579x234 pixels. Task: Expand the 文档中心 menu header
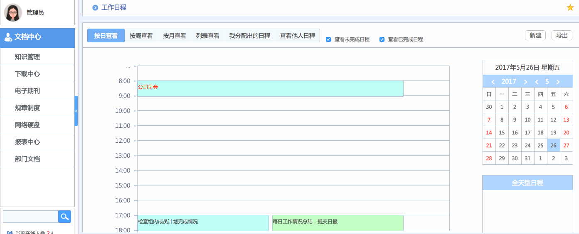(x=37, y=37)
